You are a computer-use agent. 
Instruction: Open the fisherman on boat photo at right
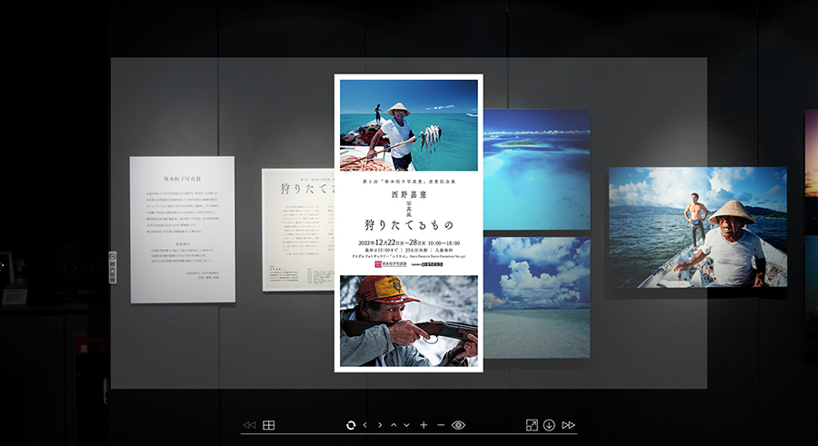tap(697, 227)
